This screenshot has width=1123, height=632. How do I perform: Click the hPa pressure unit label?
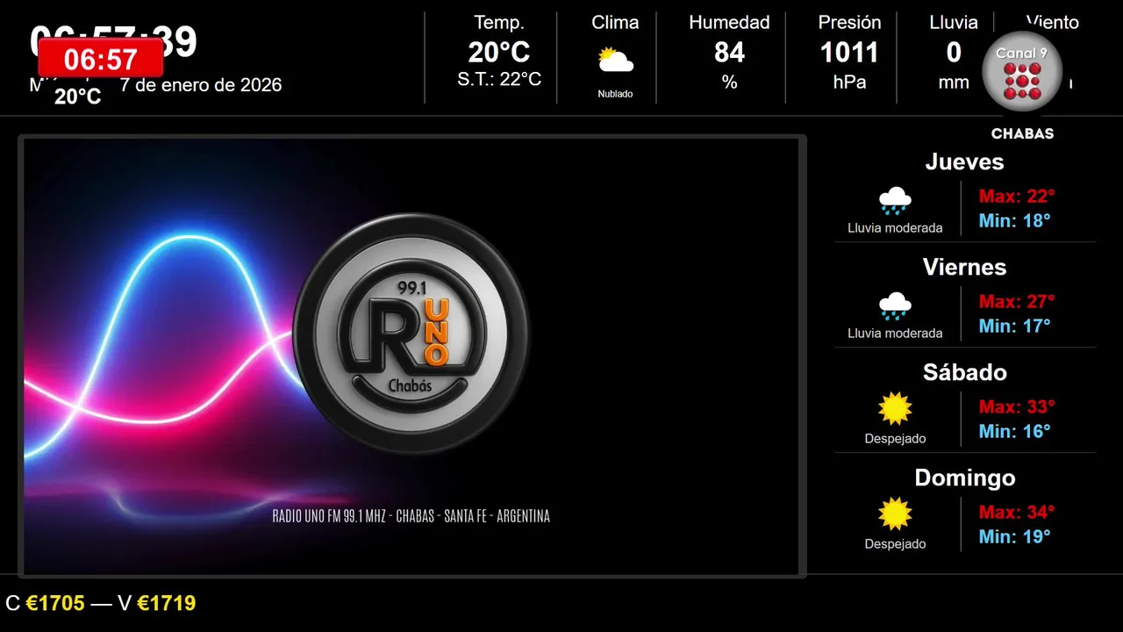tap(849, 83)
